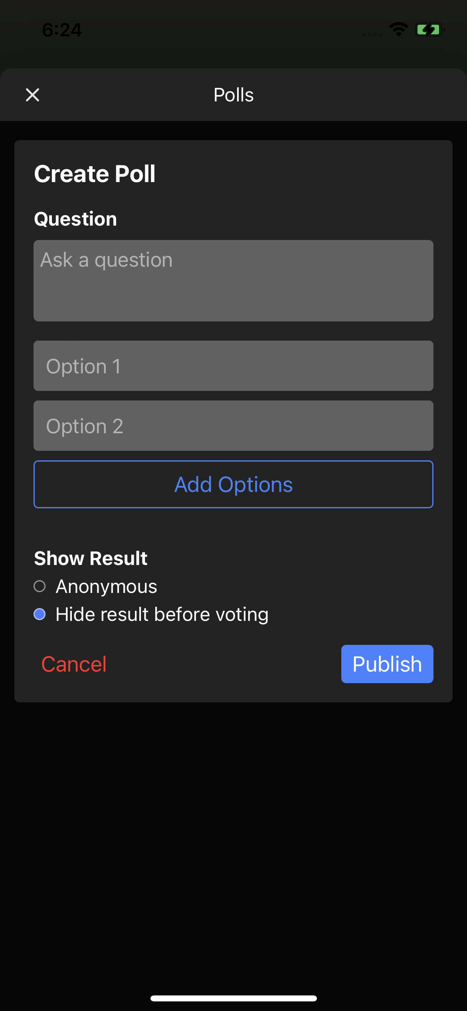Focus the Ask a question text field

pyautogui.click(x=234, y=281)
